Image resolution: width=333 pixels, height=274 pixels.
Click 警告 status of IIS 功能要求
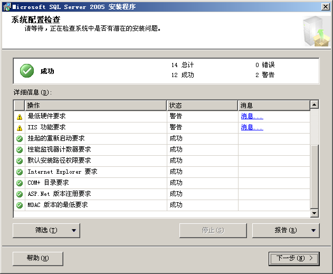(x=176, y=127)
